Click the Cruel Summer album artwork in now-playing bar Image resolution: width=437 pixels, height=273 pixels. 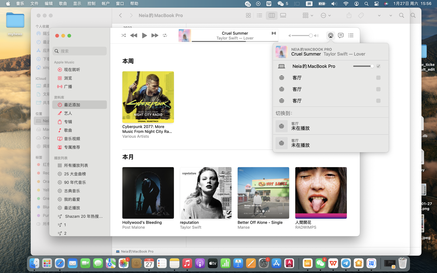coord(185,35)
